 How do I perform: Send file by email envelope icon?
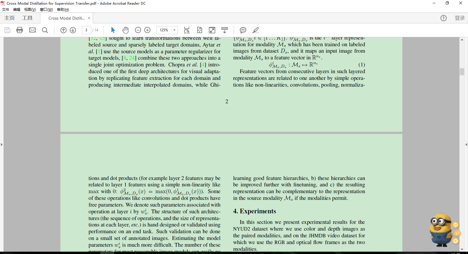pos(32,30)
